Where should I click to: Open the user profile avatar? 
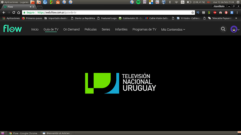234,29
